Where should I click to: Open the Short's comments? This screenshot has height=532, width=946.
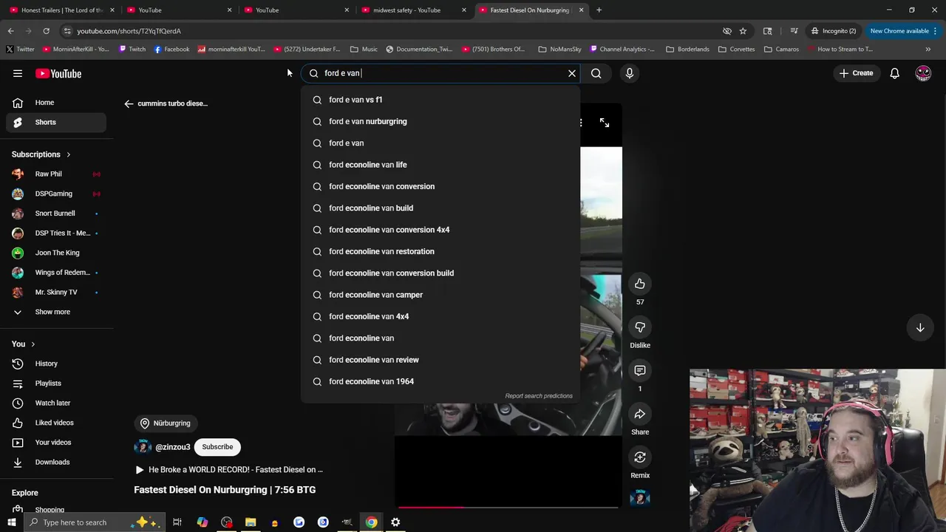640,370
